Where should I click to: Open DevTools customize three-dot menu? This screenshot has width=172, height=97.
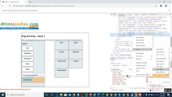coord(167,14)
